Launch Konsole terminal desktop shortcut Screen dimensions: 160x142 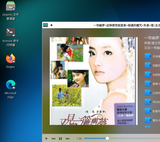tap(11, 37)
